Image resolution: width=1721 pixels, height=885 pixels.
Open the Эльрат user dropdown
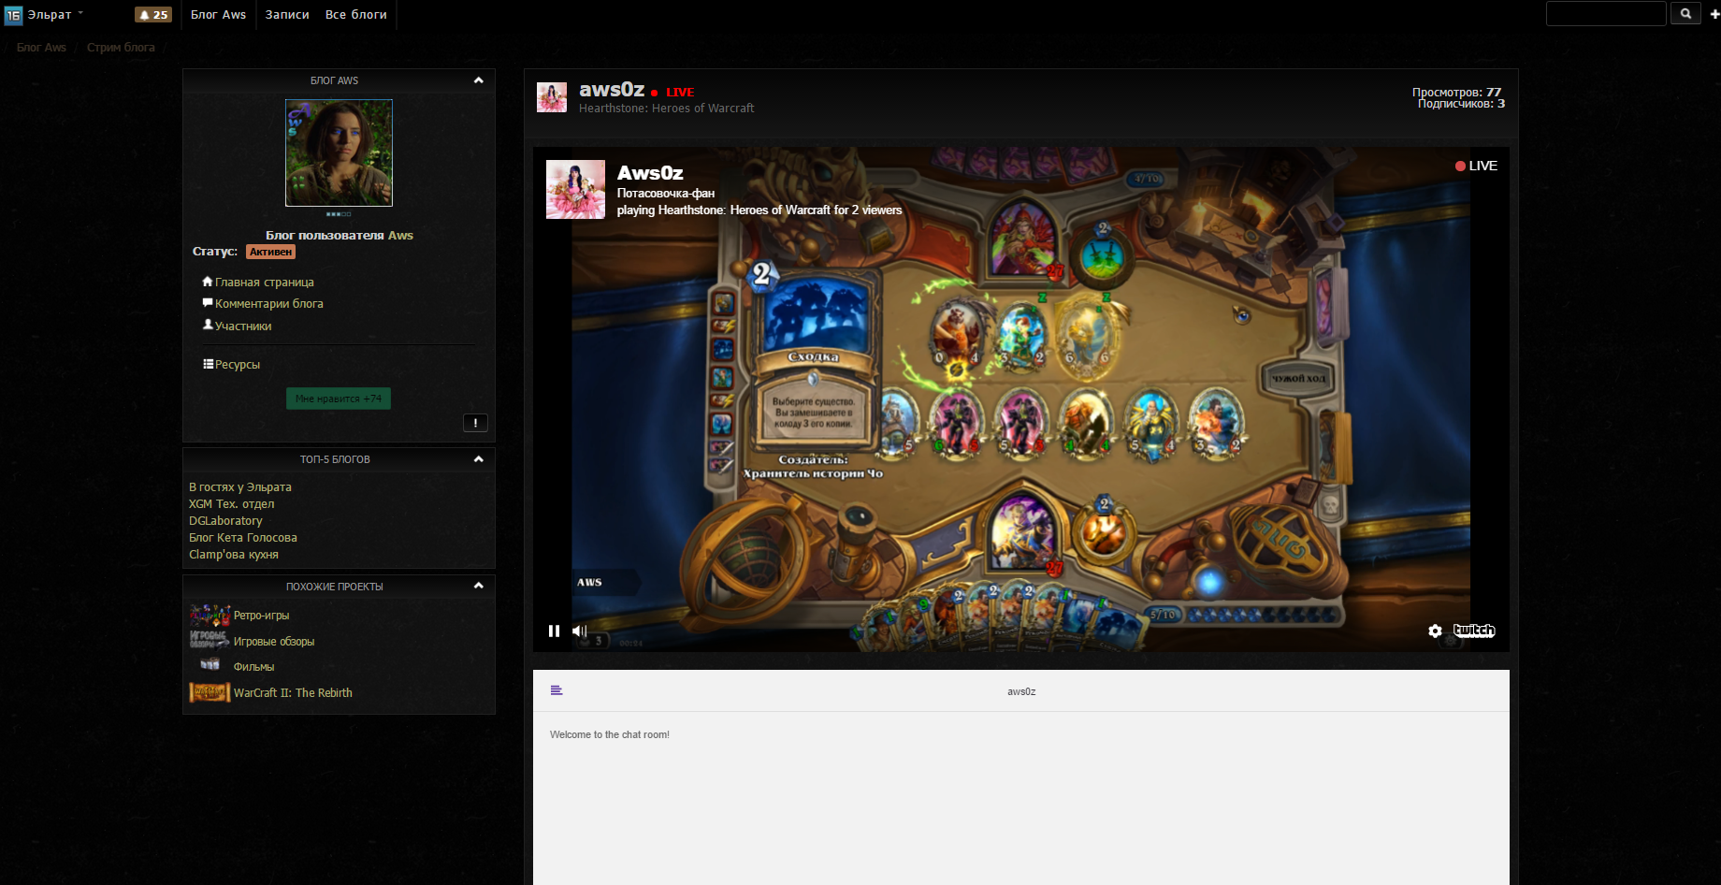55,15
